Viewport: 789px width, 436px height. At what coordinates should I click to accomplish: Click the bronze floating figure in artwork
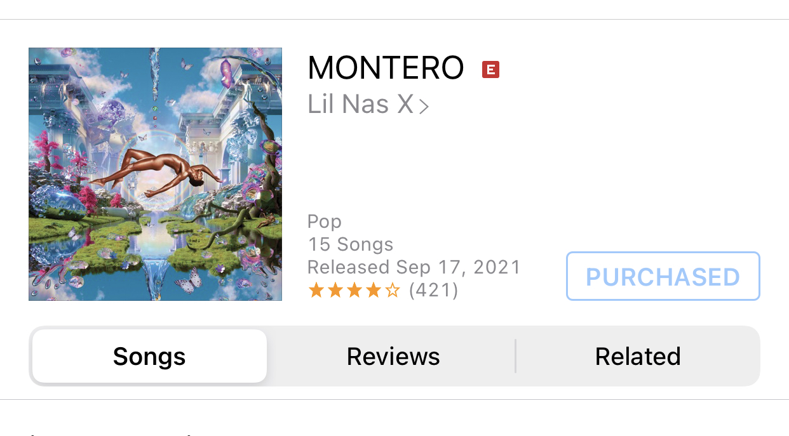(x=162, y=169)
